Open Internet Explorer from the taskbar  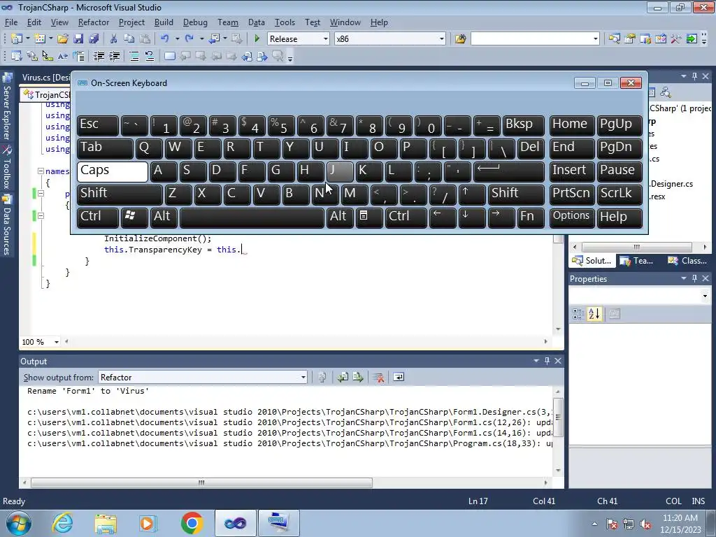(62, 523)
